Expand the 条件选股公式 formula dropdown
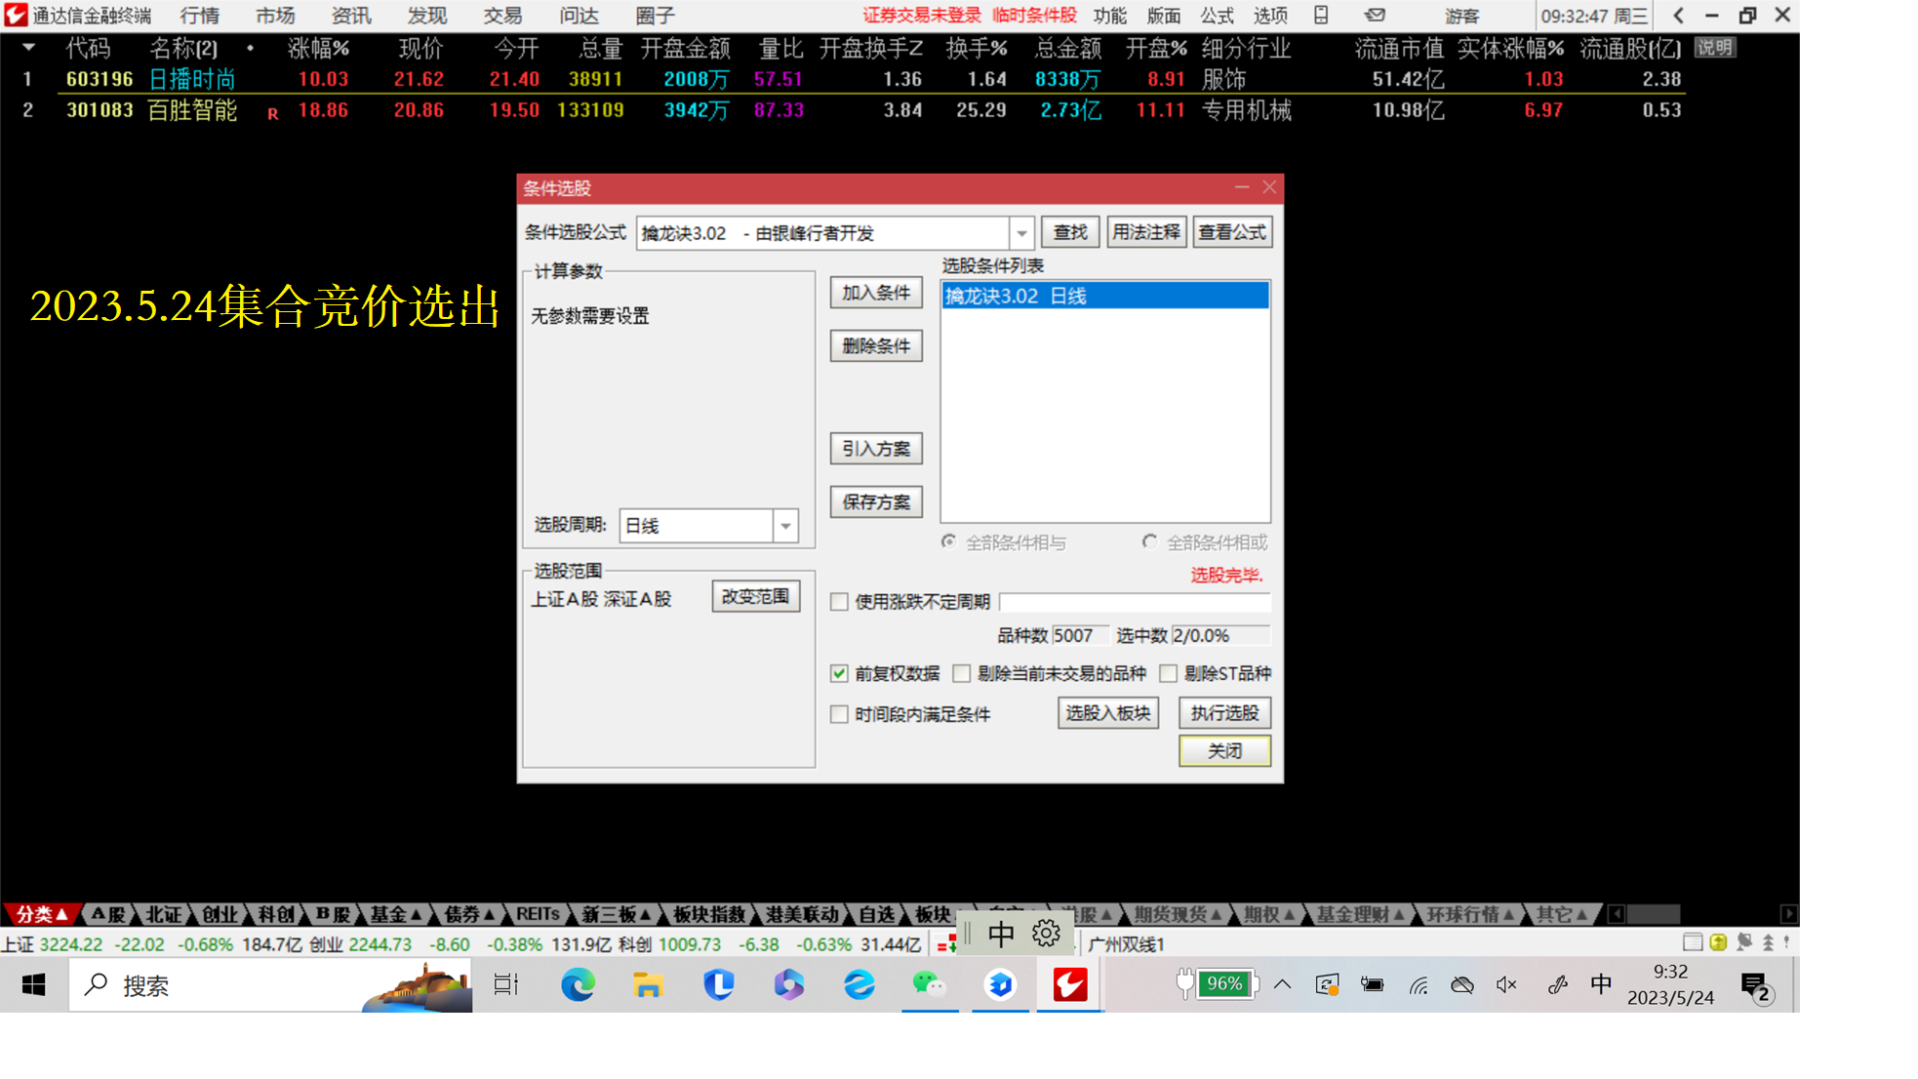 pyautogui.click(x=1021, y=233)
